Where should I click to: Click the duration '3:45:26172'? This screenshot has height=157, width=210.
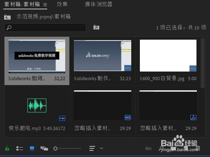pyautogui.click(x=54, y=128)
